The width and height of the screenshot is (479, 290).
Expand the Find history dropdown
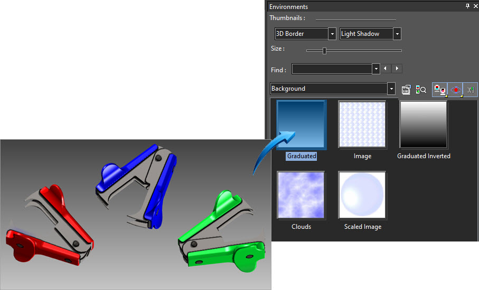click(376, 69)
